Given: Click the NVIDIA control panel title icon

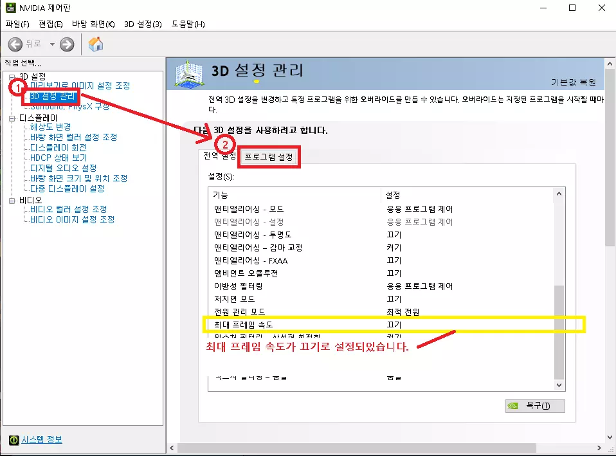Looking at the screenshot, I should click(x=10, y=8).
